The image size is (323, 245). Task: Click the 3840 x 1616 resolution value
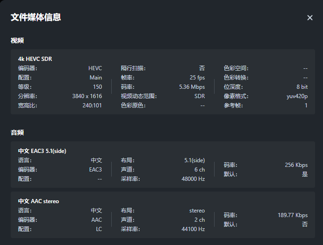pyautogui.click(x=87, y=96)
